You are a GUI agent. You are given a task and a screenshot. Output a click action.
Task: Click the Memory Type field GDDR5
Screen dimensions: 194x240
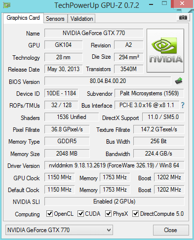67,141
